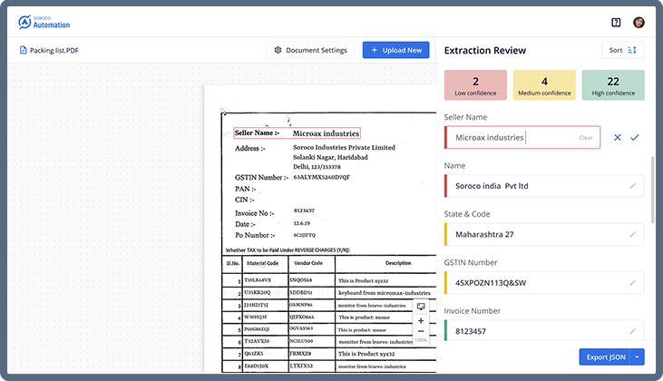663x381 pixels.
Task: Edit the GSTIN Number pencil icon
Action: click(x=632, y=283)
